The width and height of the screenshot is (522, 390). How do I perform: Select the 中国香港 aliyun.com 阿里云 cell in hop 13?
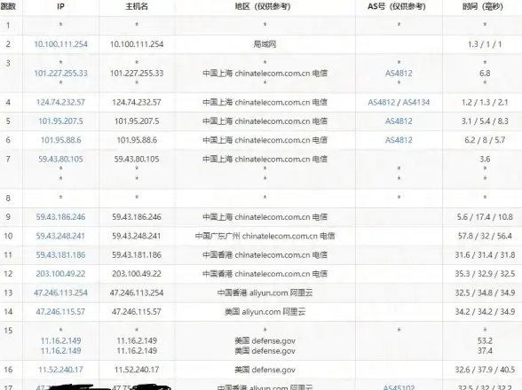[x=265, y=292]
